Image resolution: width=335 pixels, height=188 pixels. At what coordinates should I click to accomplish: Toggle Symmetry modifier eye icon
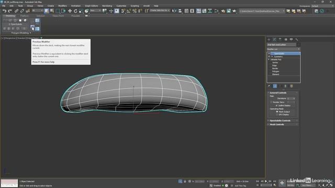(x=269, y=56)
